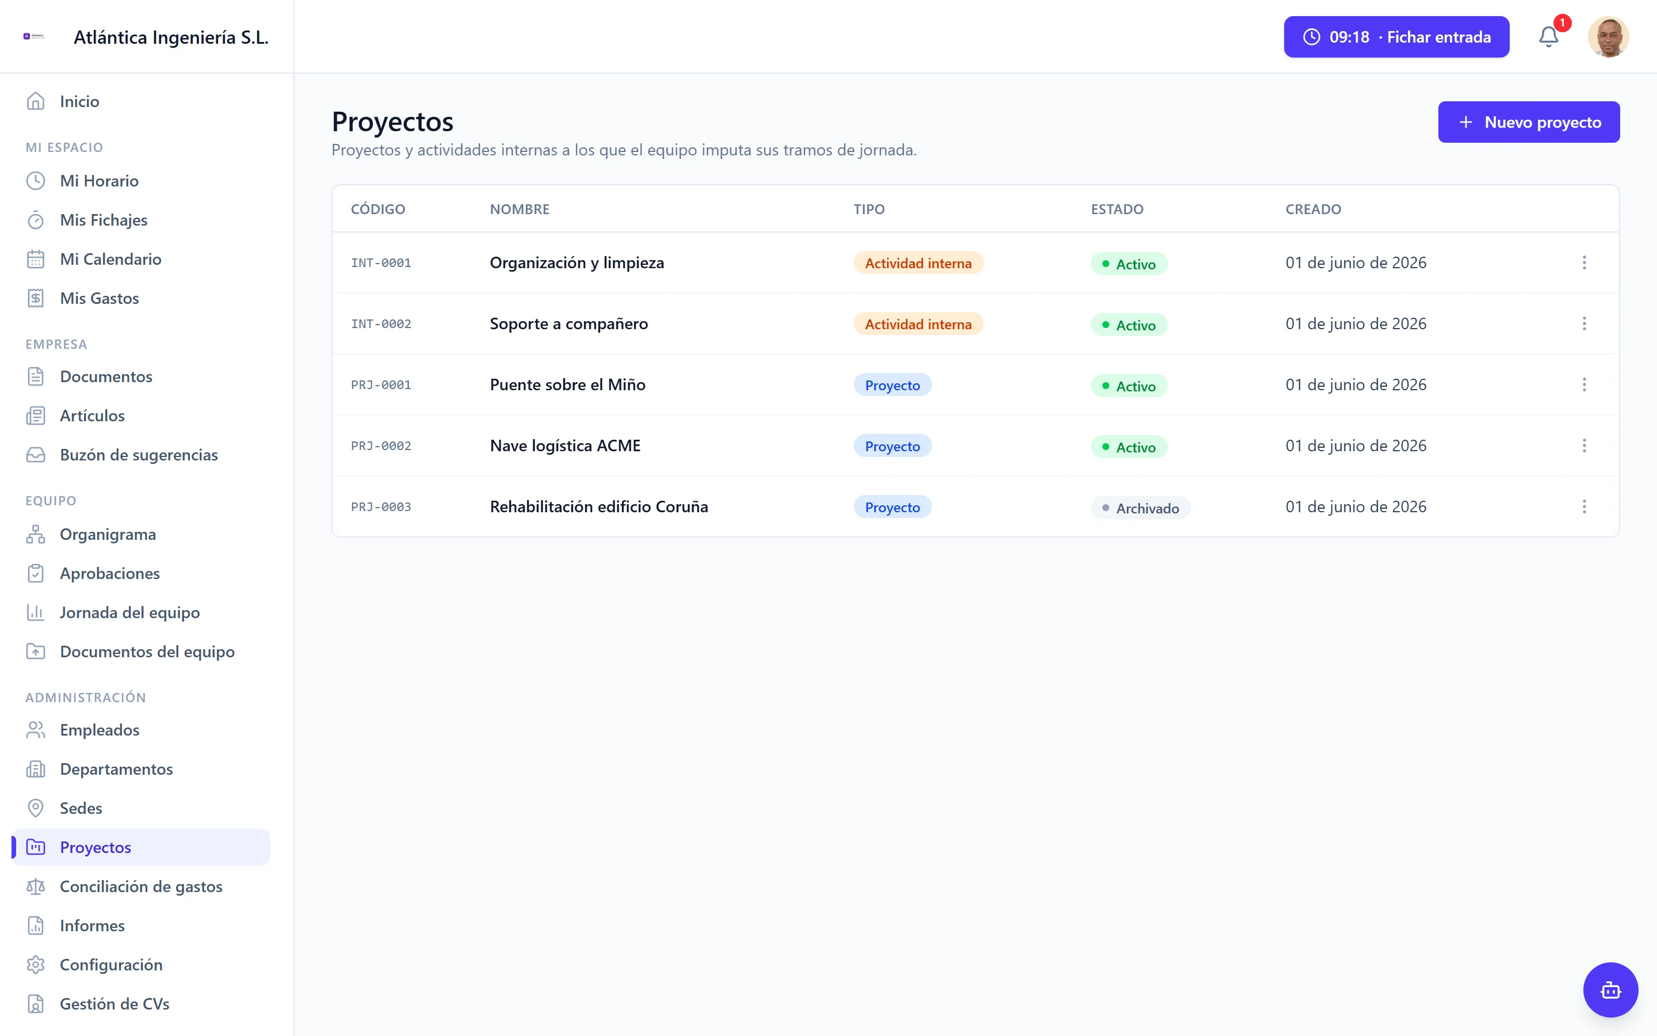Open row options for Organización y limpieza
This screenshot has width=1657, height=1036.
coord(1584,262)
